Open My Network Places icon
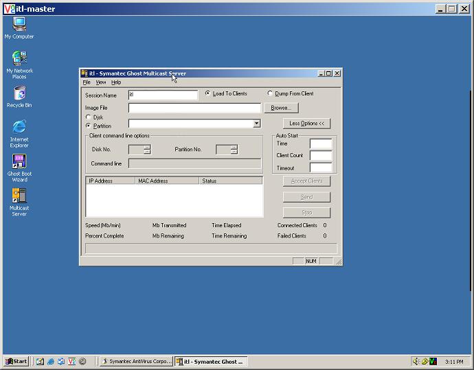Image resolution: width=474 pixels, height=370 pixels. tap(19, 65)
